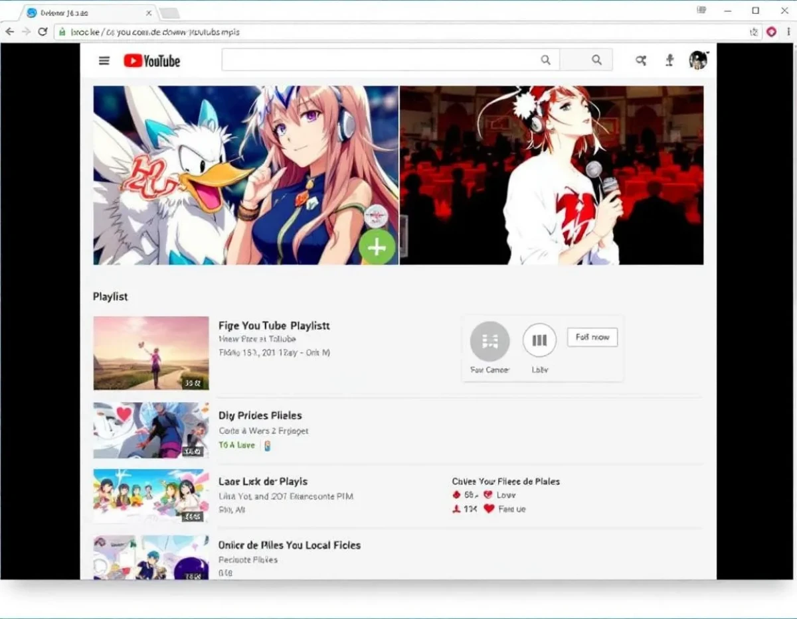Open the Fige You Tube Playlistt title
Screen dimensions: 797x619
[x=274, y=326]
